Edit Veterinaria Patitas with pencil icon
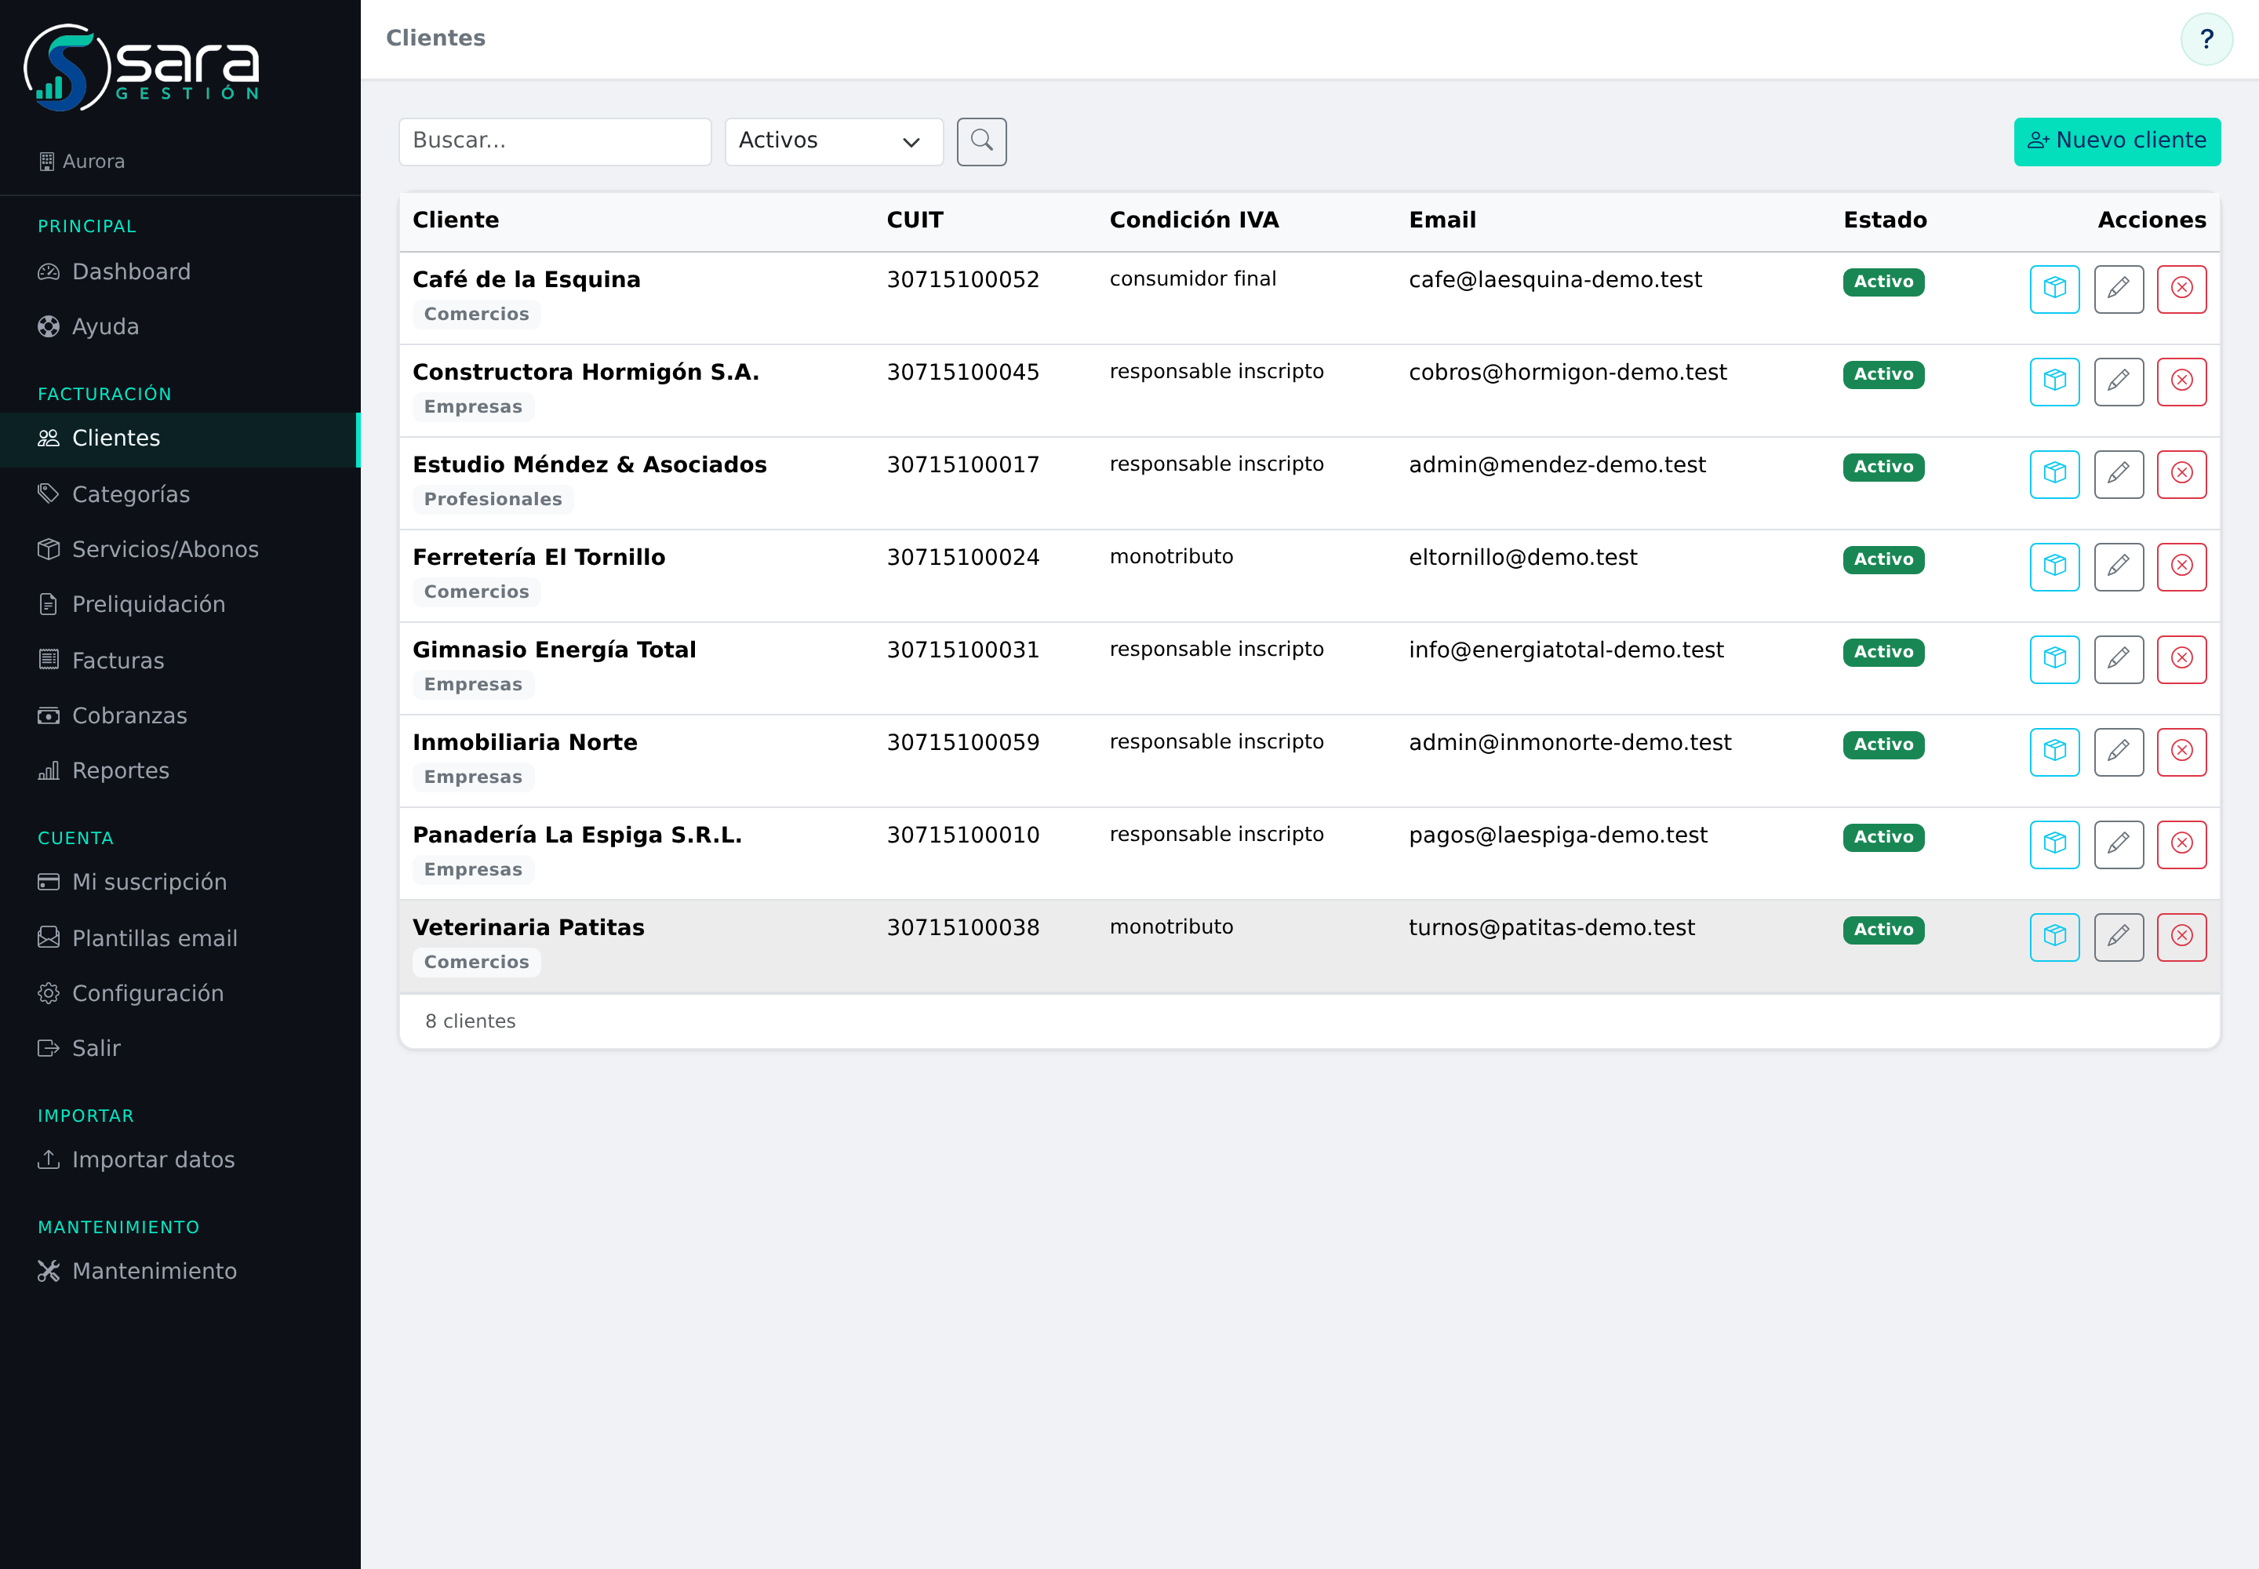The width and height of the screenshot is (2259, 1569). [x=2119, y=936]
